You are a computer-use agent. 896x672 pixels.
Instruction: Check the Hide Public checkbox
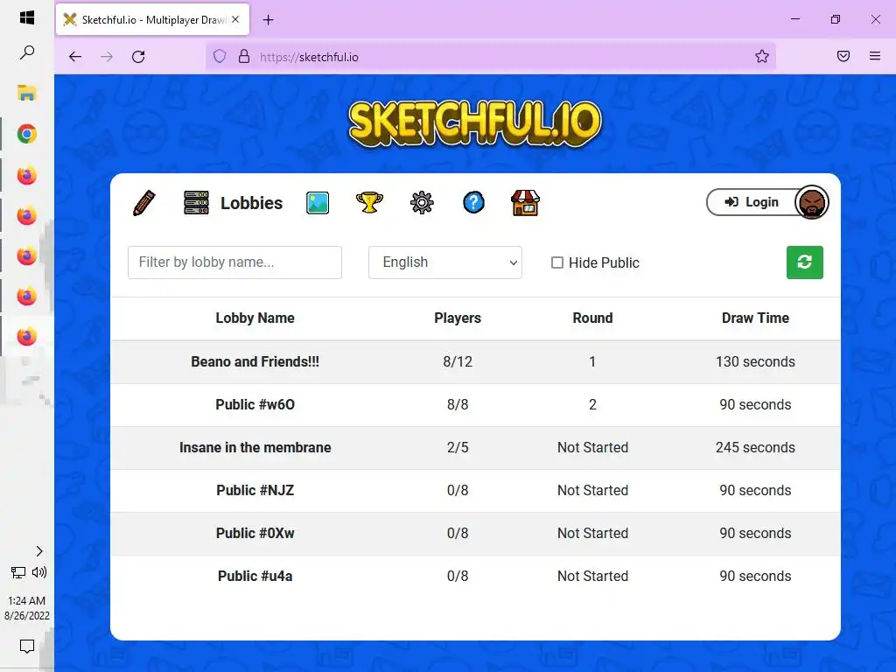click(557, 262)
